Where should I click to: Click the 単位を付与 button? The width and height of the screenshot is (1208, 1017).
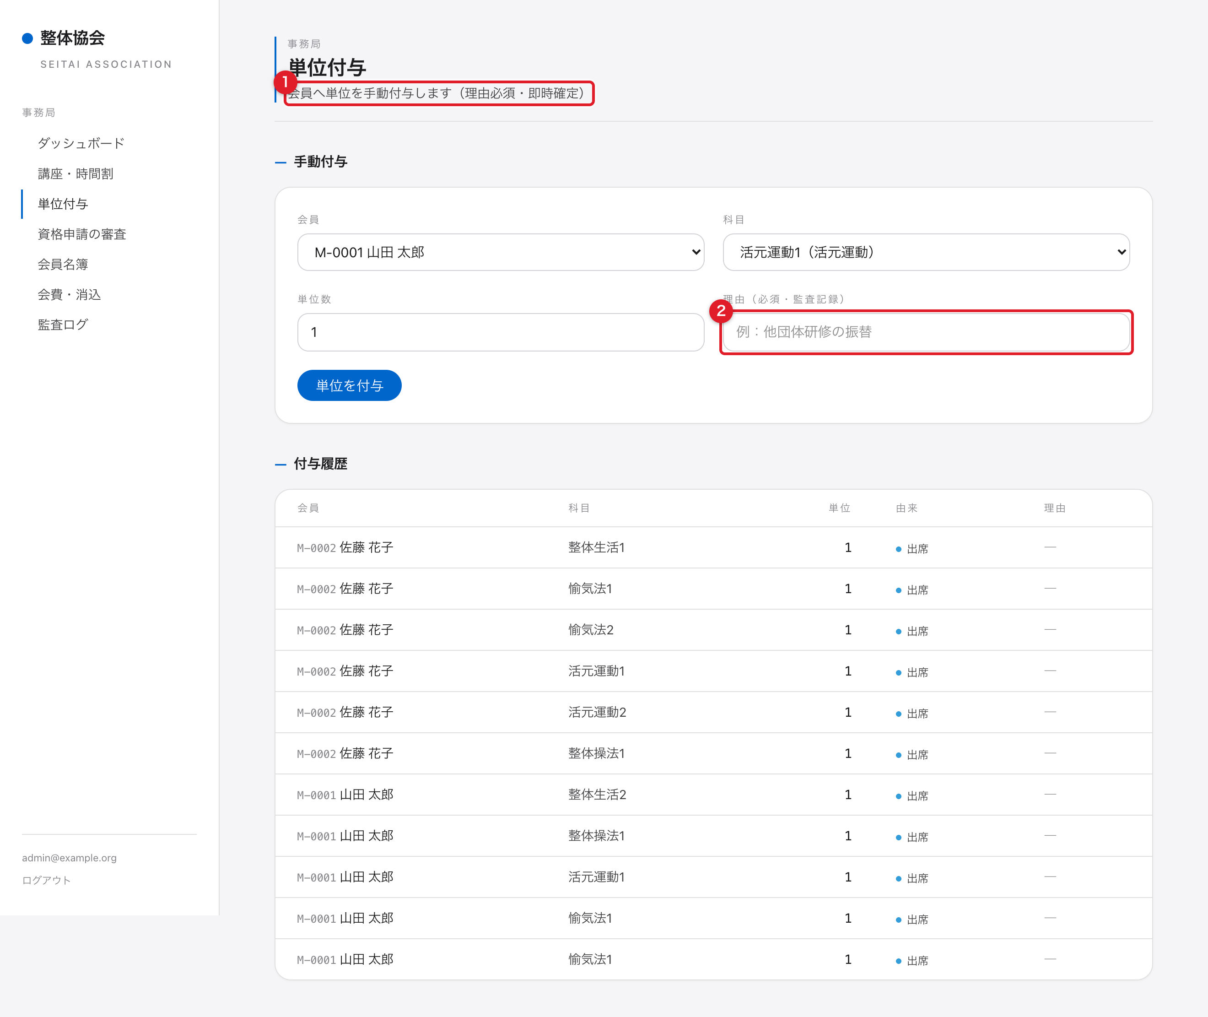click(x=349, y=385)
